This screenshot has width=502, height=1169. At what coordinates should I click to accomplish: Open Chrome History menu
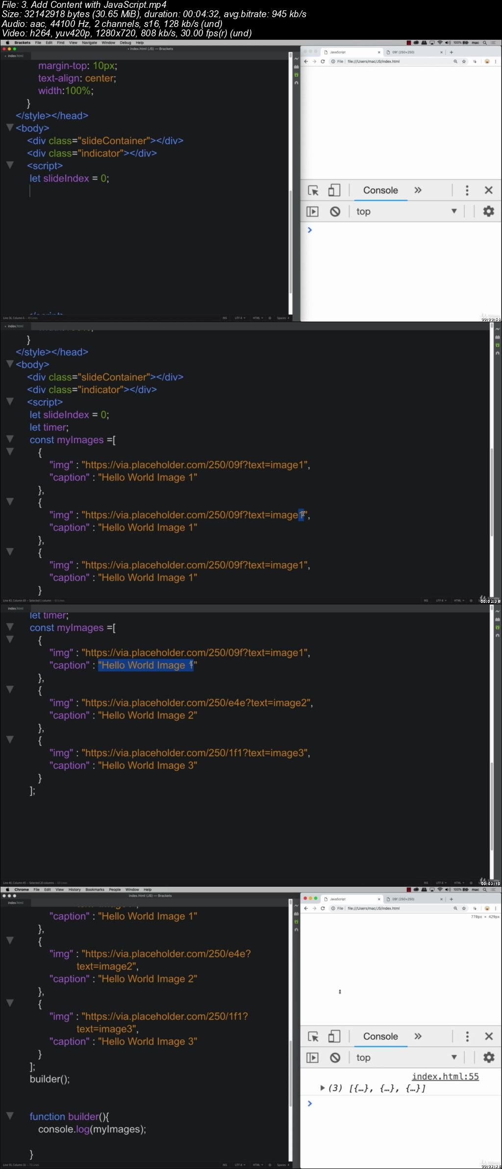tap(75, 890)
